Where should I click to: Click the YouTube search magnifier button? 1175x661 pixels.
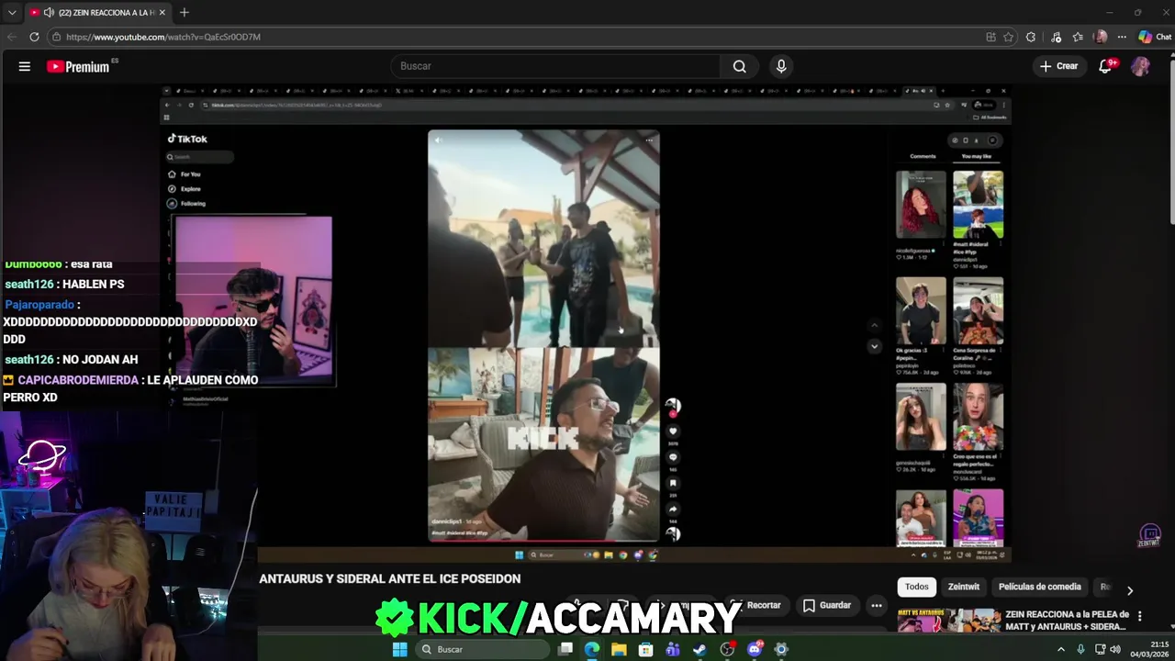click(739, 66)
